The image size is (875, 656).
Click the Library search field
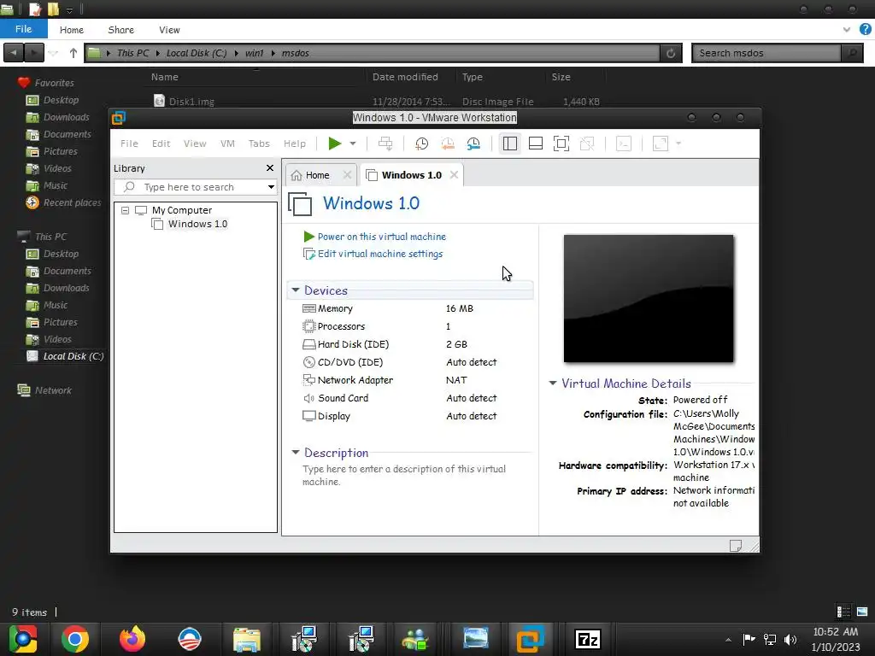(x=196, y=187)
